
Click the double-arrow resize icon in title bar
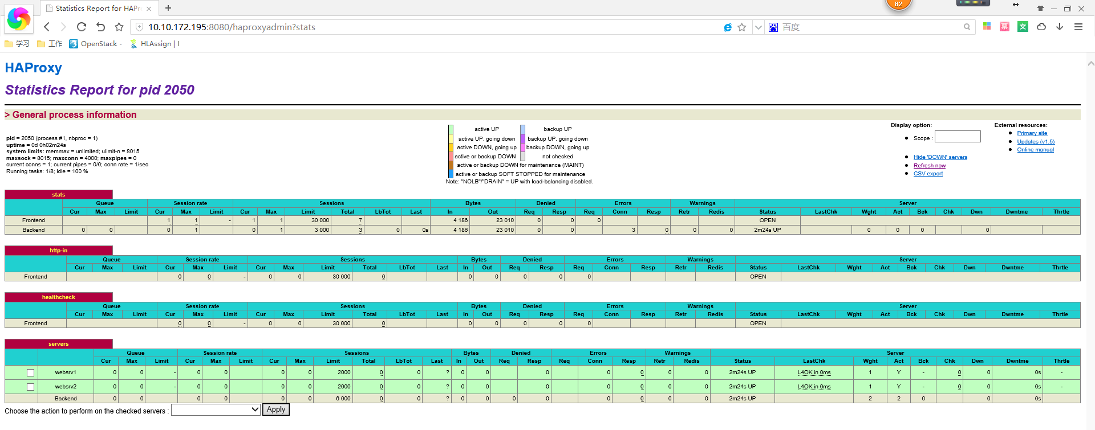tap(1016, 5)
